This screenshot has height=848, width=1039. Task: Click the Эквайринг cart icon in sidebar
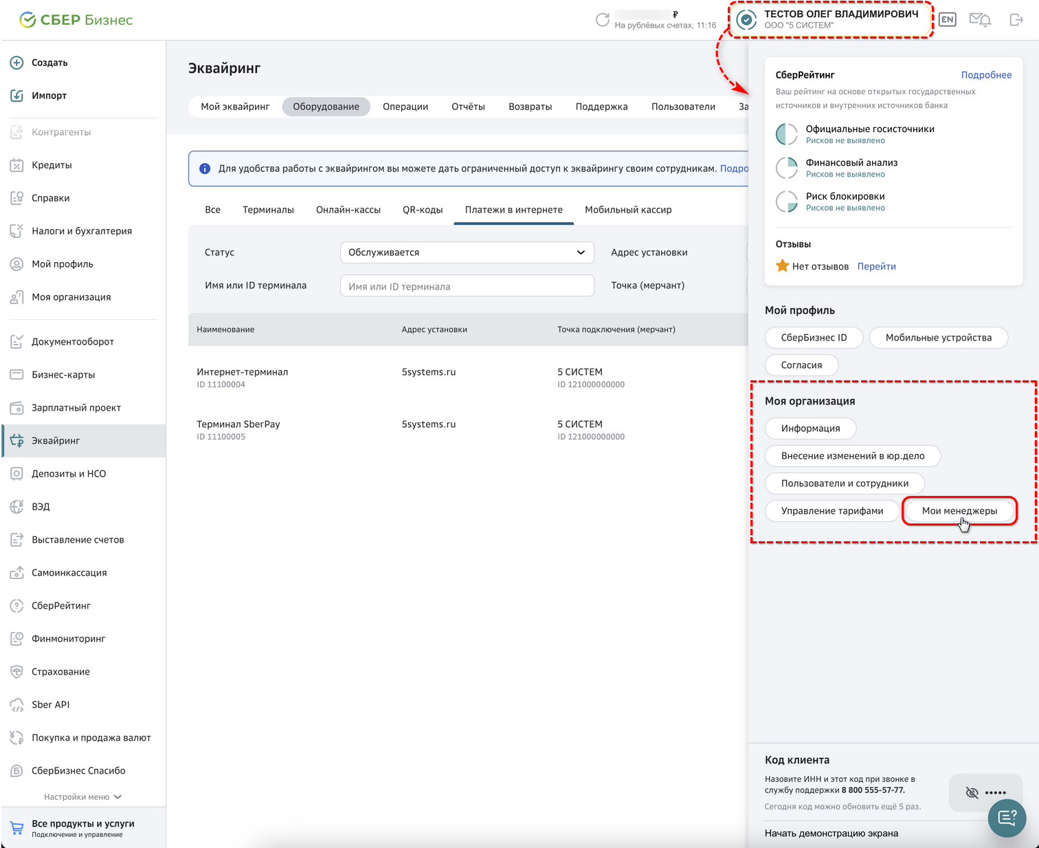click(x=16, y=441)
